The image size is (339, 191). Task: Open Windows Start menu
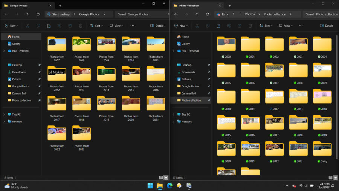(150, 186)
